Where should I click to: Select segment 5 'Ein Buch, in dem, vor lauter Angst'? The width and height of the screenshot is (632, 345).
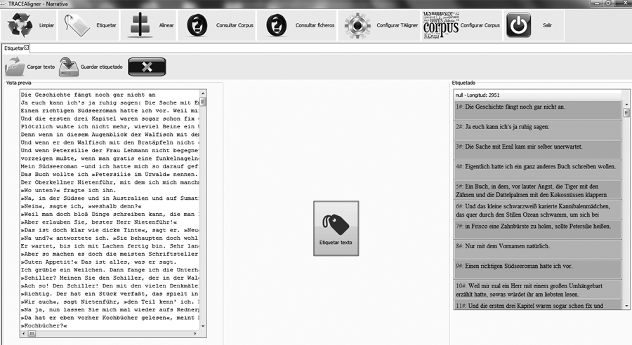(537, 190)
